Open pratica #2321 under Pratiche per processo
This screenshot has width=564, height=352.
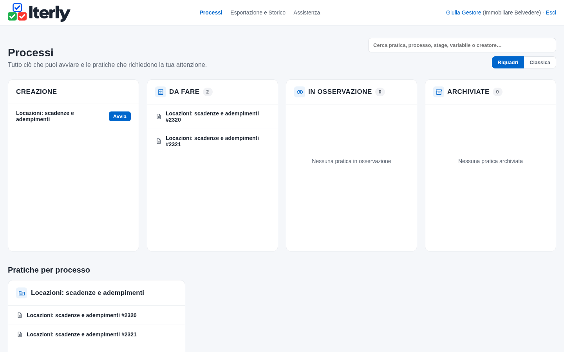(96, 334)
